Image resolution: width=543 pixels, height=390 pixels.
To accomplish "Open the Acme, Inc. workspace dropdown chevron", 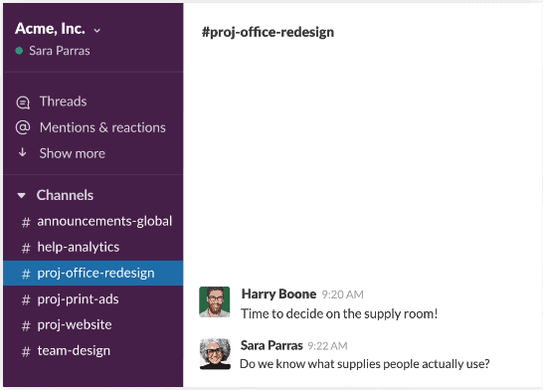I will [x=97, y=31].
